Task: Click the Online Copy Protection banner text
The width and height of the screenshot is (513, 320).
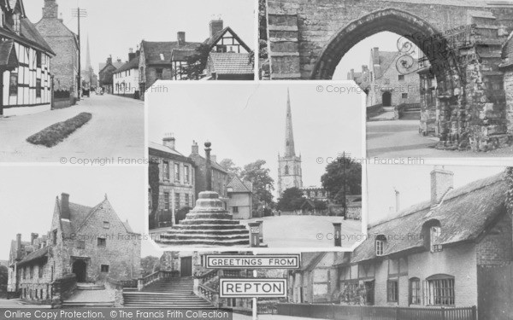Action: click(x=116, y=314)
